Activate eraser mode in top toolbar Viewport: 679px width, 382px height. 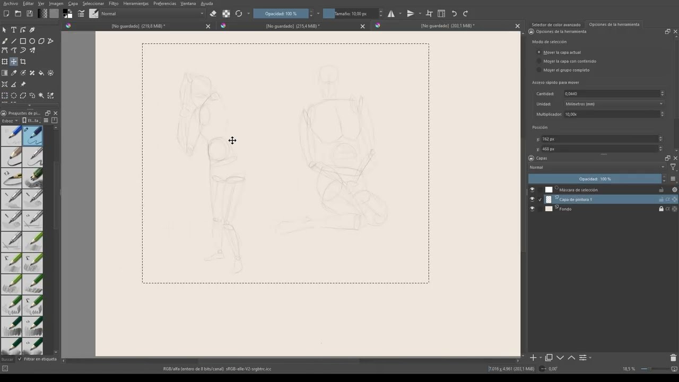(213, 13)
